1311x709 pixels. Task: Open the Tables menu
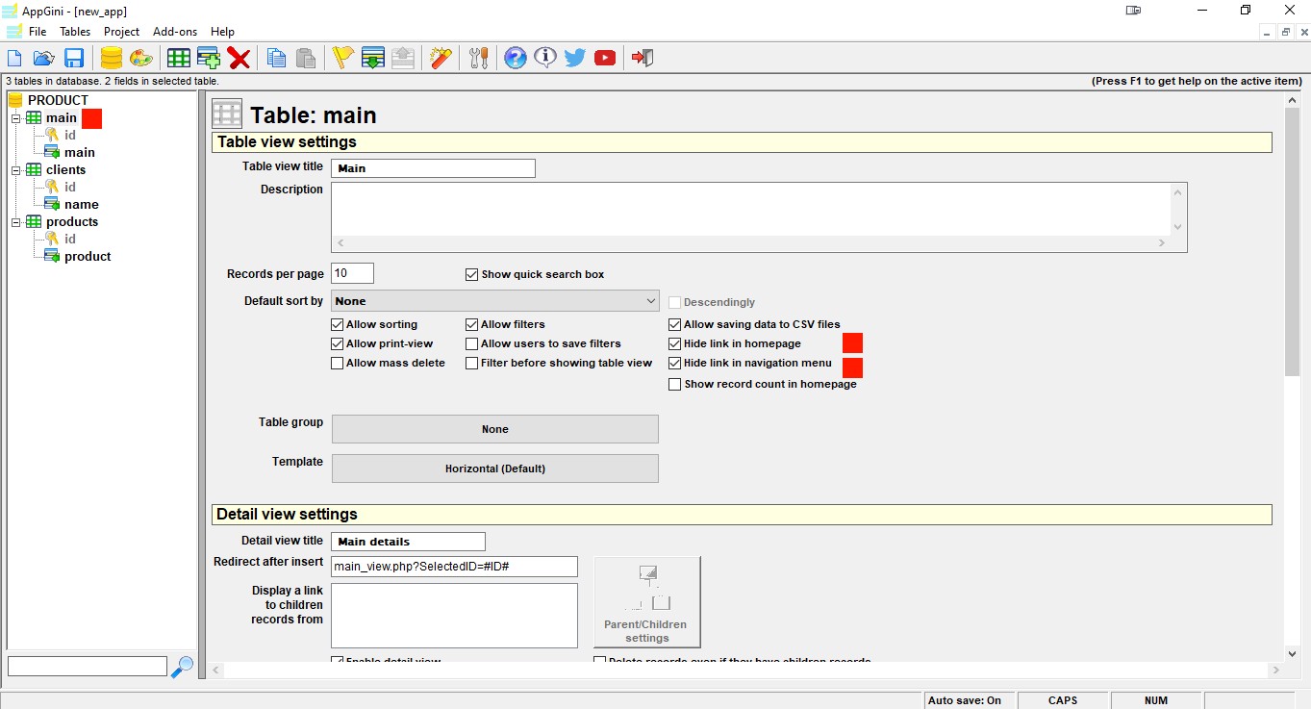tap(75, 32)
